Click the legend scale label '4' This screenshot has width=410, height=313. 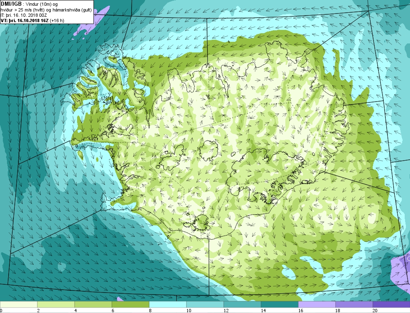tap(75, 311)
